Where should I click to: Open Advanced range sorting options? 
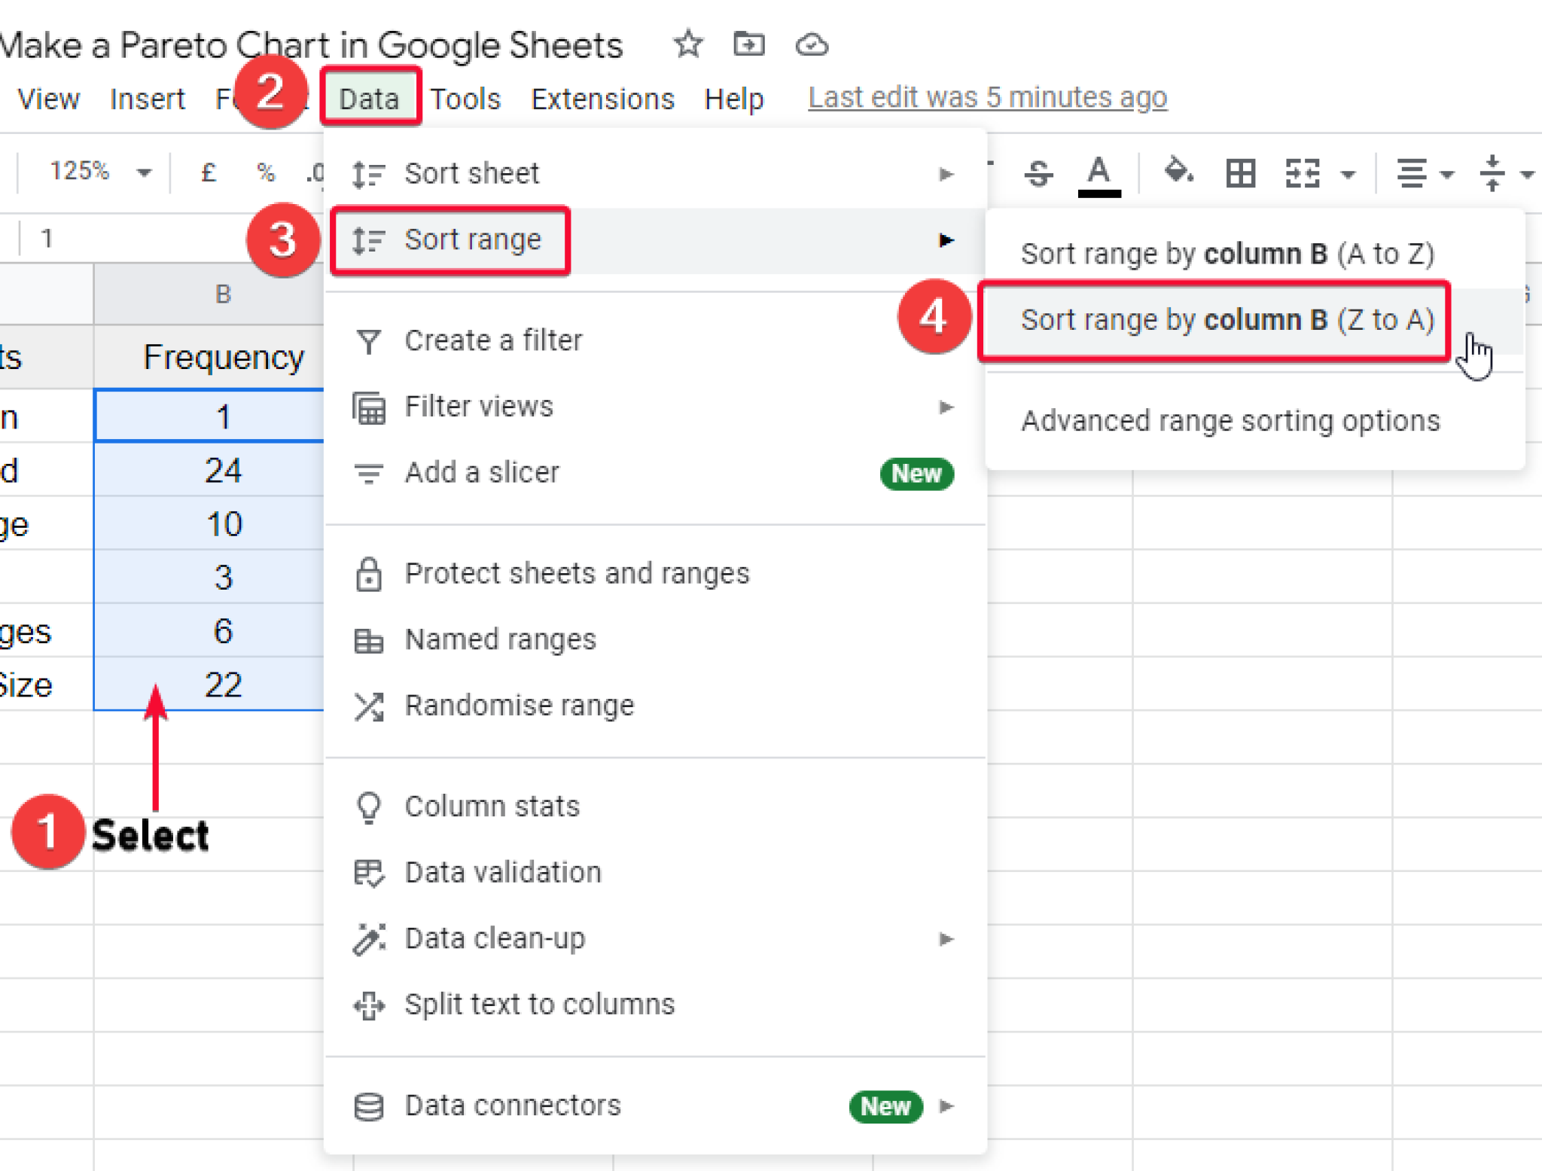click(x=1254, y=420)
